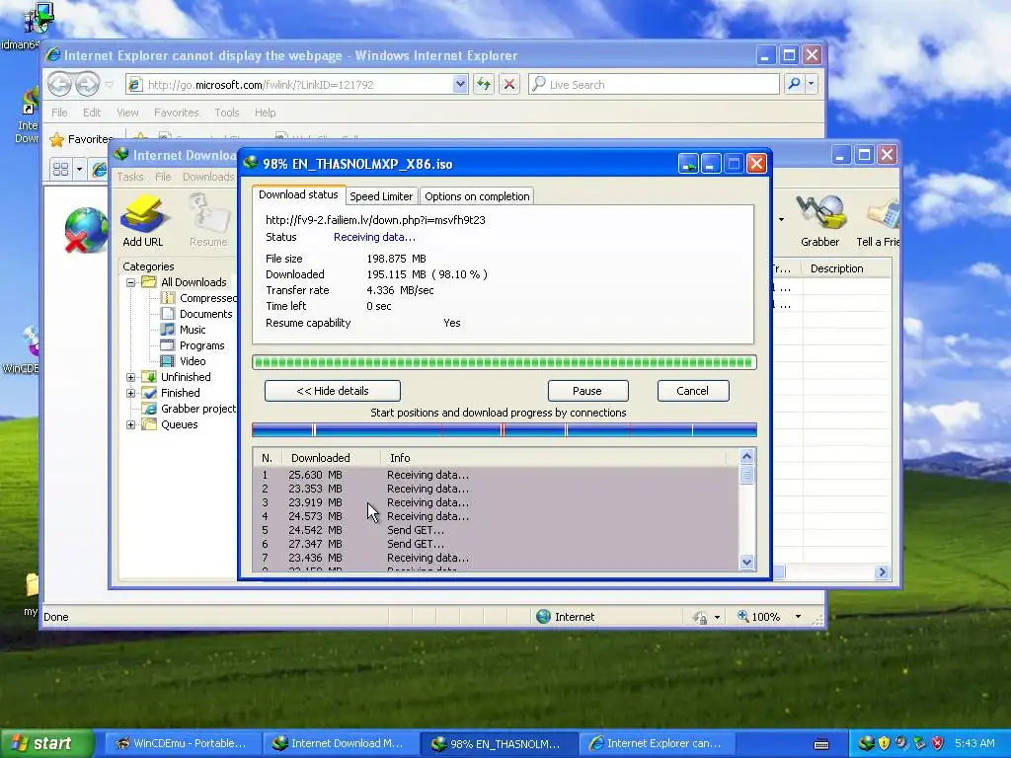Click the Live Search magnifier button

click(x=795, y=84)
